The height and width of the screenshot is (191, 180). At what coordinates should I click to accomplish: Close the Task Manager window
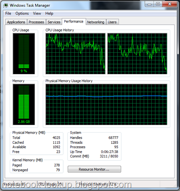pyautogui.click(x=169, y=4)
